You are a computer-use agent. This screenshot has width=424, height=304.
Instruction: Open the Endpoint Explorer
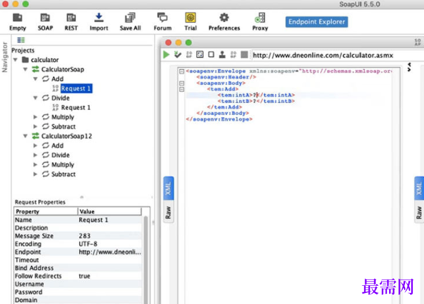point(316,22)
